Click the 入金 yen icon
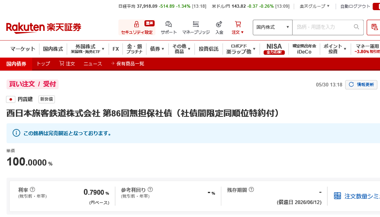 [x=219, y=24]
